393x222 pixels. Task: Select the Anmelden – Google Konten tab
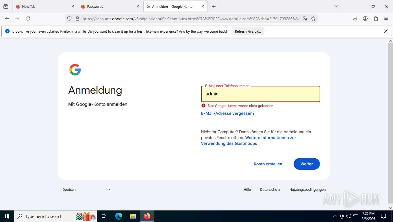(x=175, y=6)
